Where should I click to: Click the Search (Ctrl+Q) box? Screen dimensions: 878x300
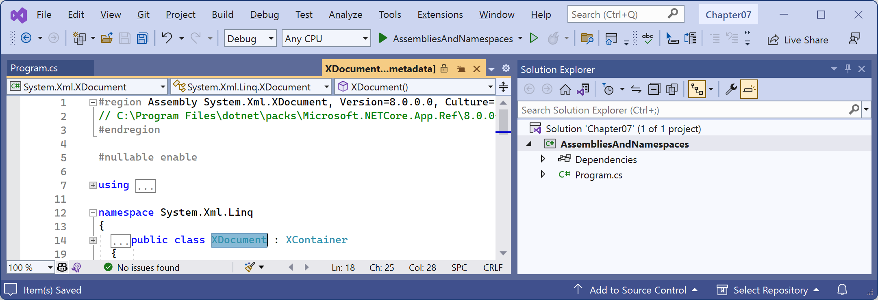(626, 14)
